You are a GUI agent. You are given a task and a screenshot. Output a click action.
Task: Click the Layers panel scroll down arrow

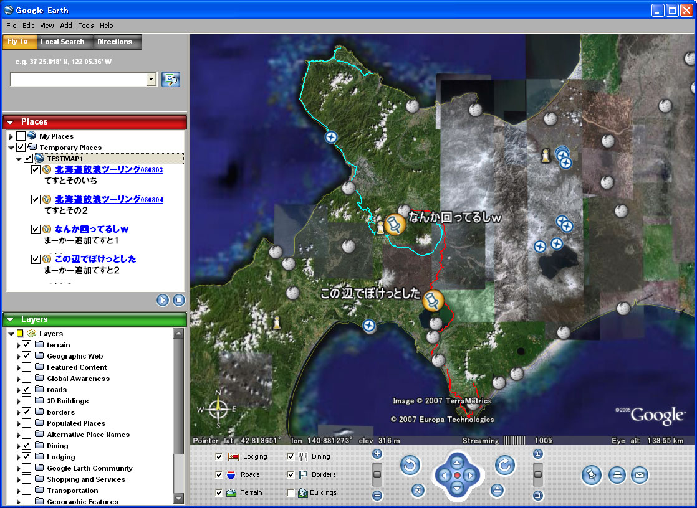[179, 499]
